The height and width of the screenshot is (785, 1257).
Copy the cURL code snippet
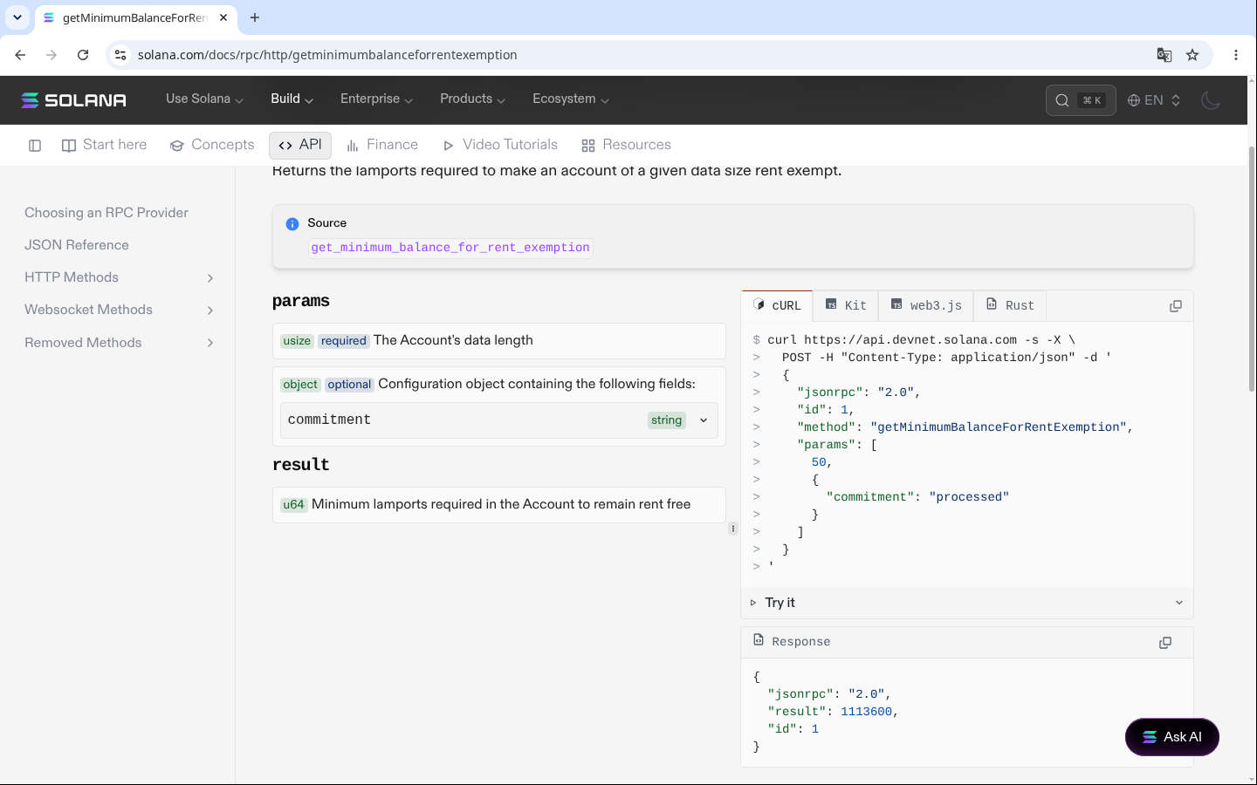point(1176,306)
